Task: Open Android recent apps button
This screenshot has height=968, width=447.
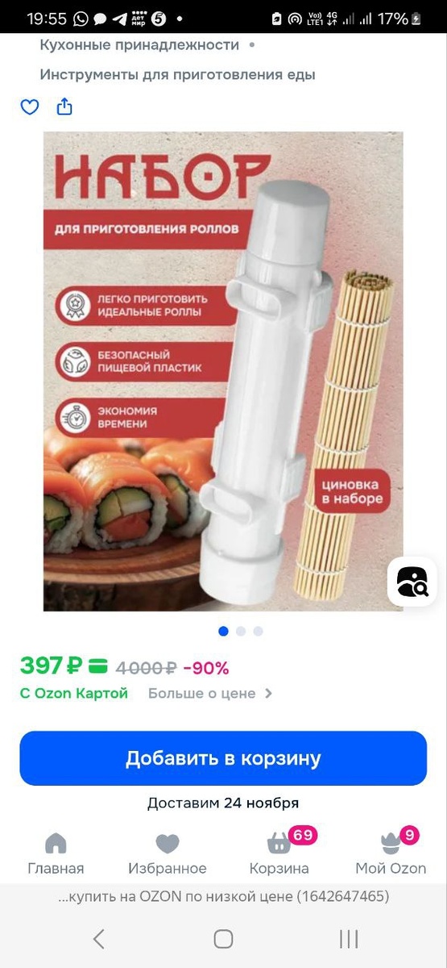Action: coord(349,938)
